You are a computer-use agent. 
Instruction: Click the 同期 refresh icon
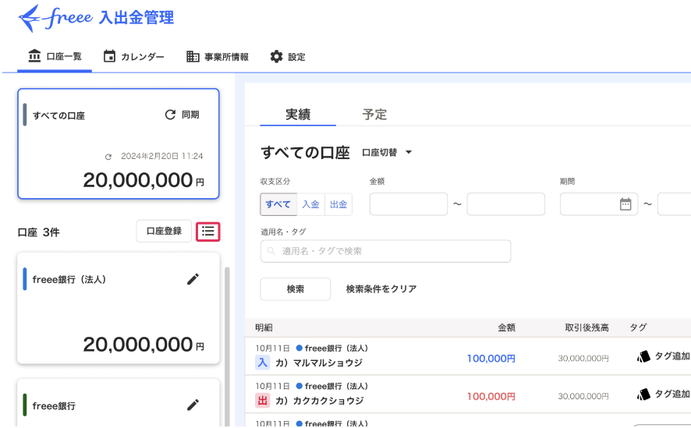pyautogui.click(x=170, y=115)
